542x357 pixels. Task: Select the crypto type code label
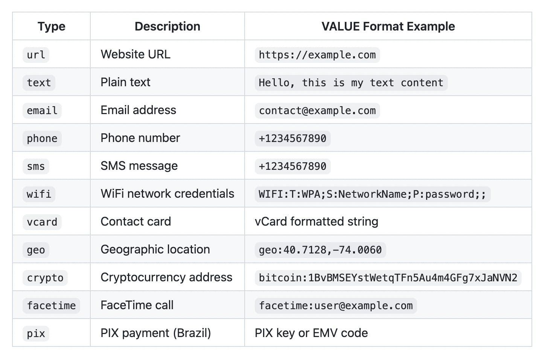pos(45,278)
